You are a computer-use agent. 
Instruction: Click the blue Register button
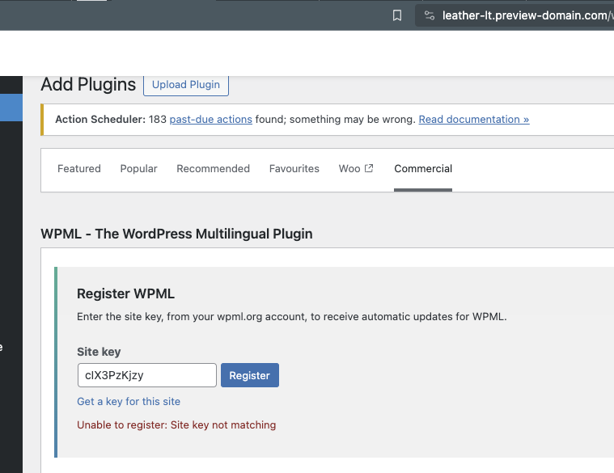[x=250, y=375]
